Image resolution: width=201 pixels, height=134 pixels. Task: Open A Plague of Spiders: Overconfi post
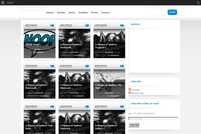[x=37, y=86]
